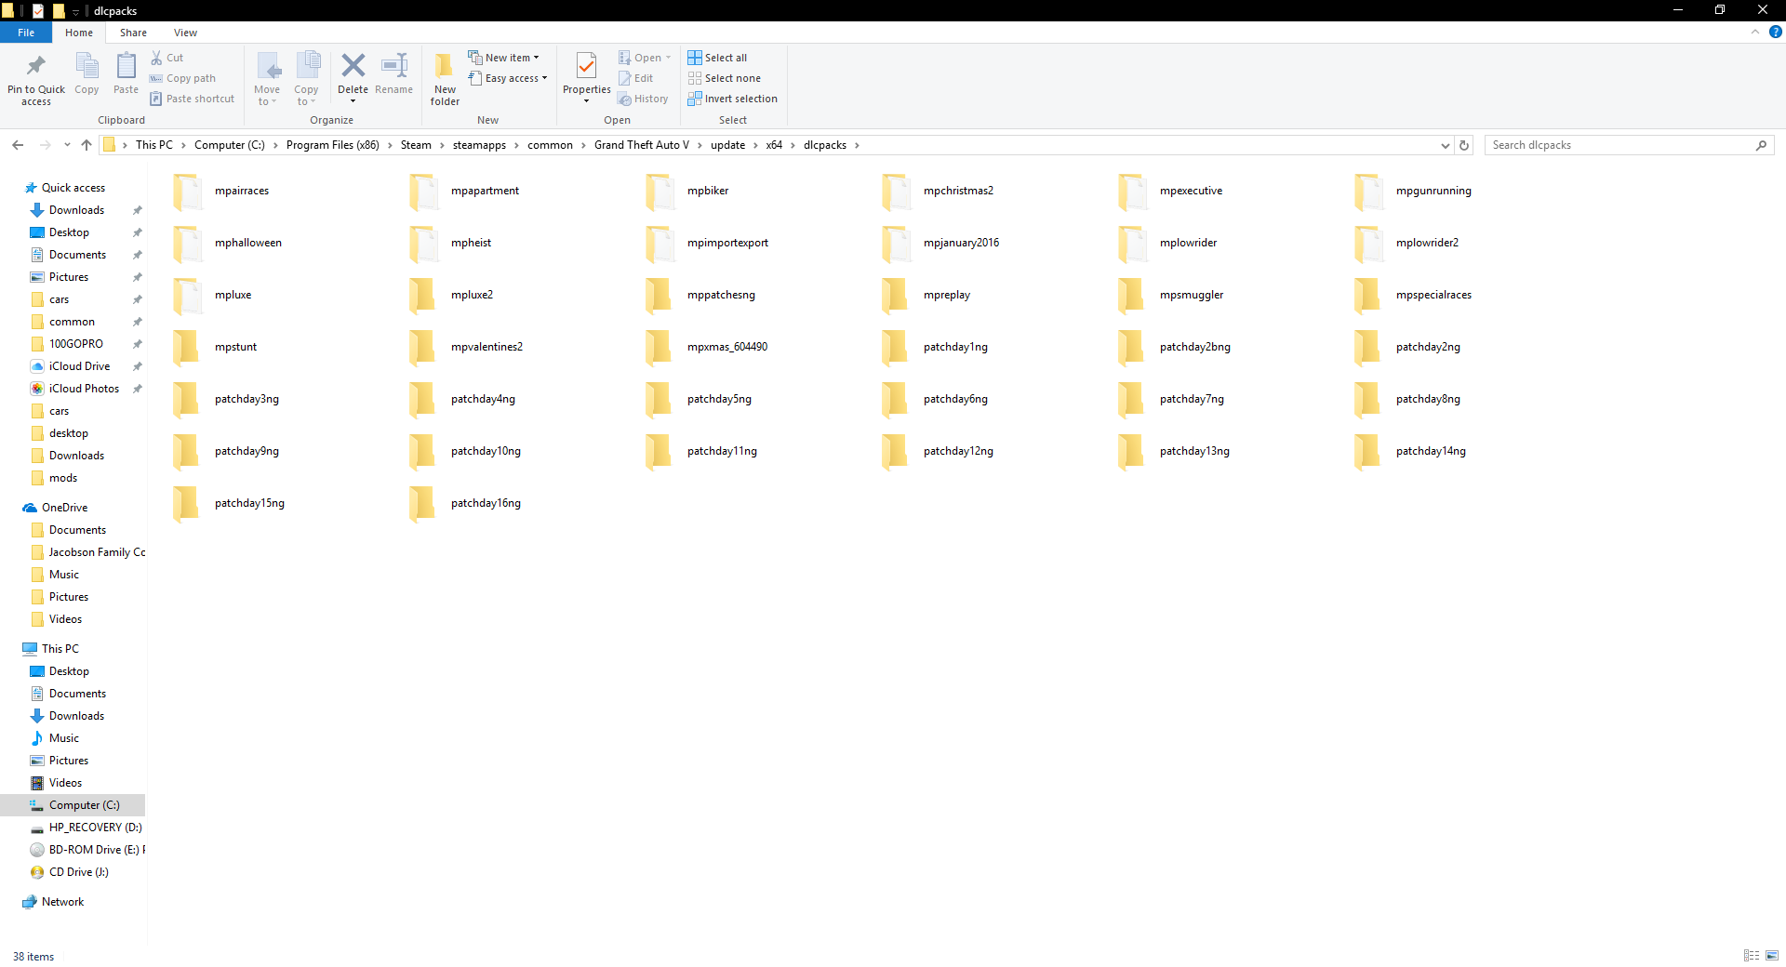Open recent locations dropdown arrow
This screenshot has height=967, width=1786.
tap(67, 145)
